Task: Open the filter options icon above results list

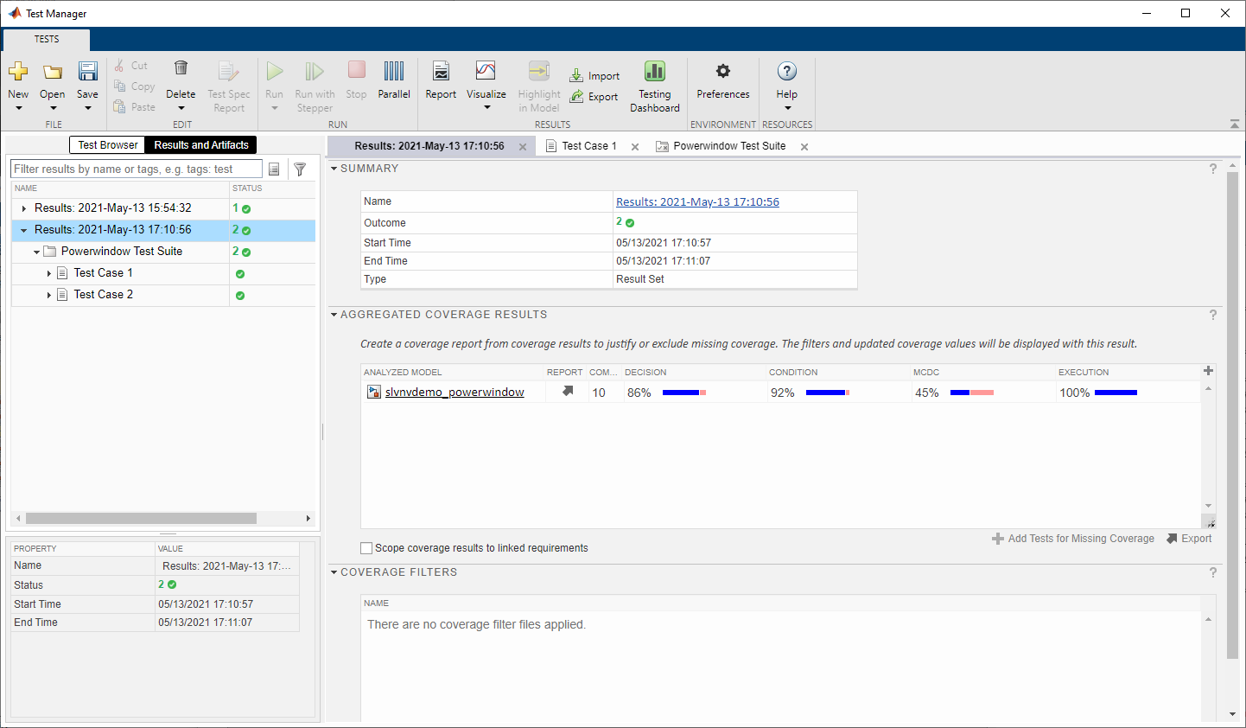Action: 300,169
